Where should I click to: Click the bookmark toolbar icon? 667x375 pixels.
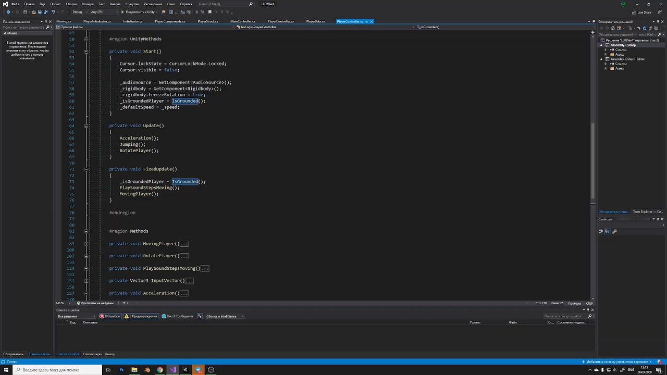[210, 12]
